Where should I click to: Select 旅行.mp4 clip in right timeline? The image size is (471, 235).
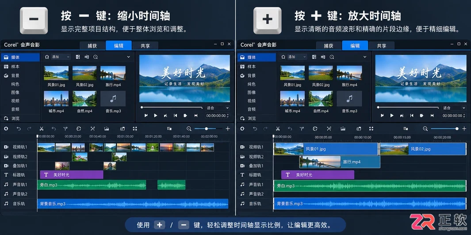coord(340,162)
